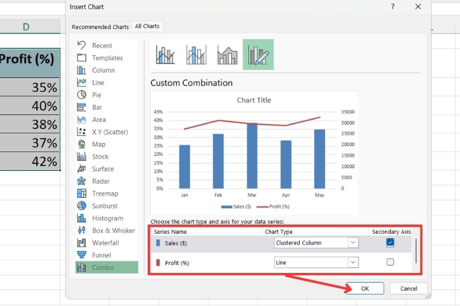Image resolution: width=460 pixels, height=306 pixels.
Task: Choose the Histogram chart icon
Action: pyautogui.click(x=82, y=218)
